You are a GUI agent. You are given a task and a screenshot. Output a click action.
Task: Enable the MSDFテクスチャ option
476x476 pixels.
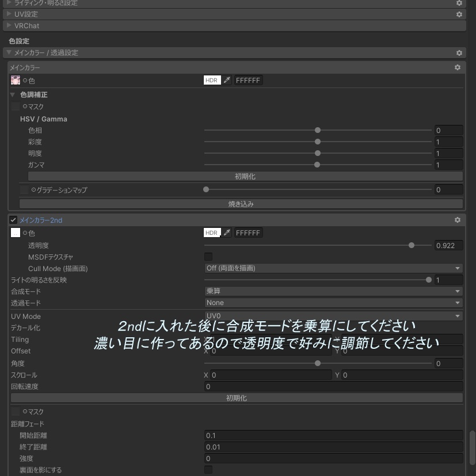click(208, 257)
